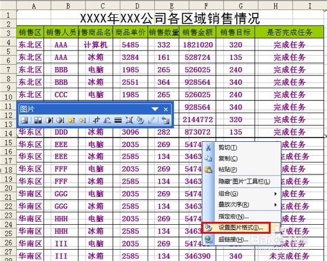Select column I header

(310, 6)
